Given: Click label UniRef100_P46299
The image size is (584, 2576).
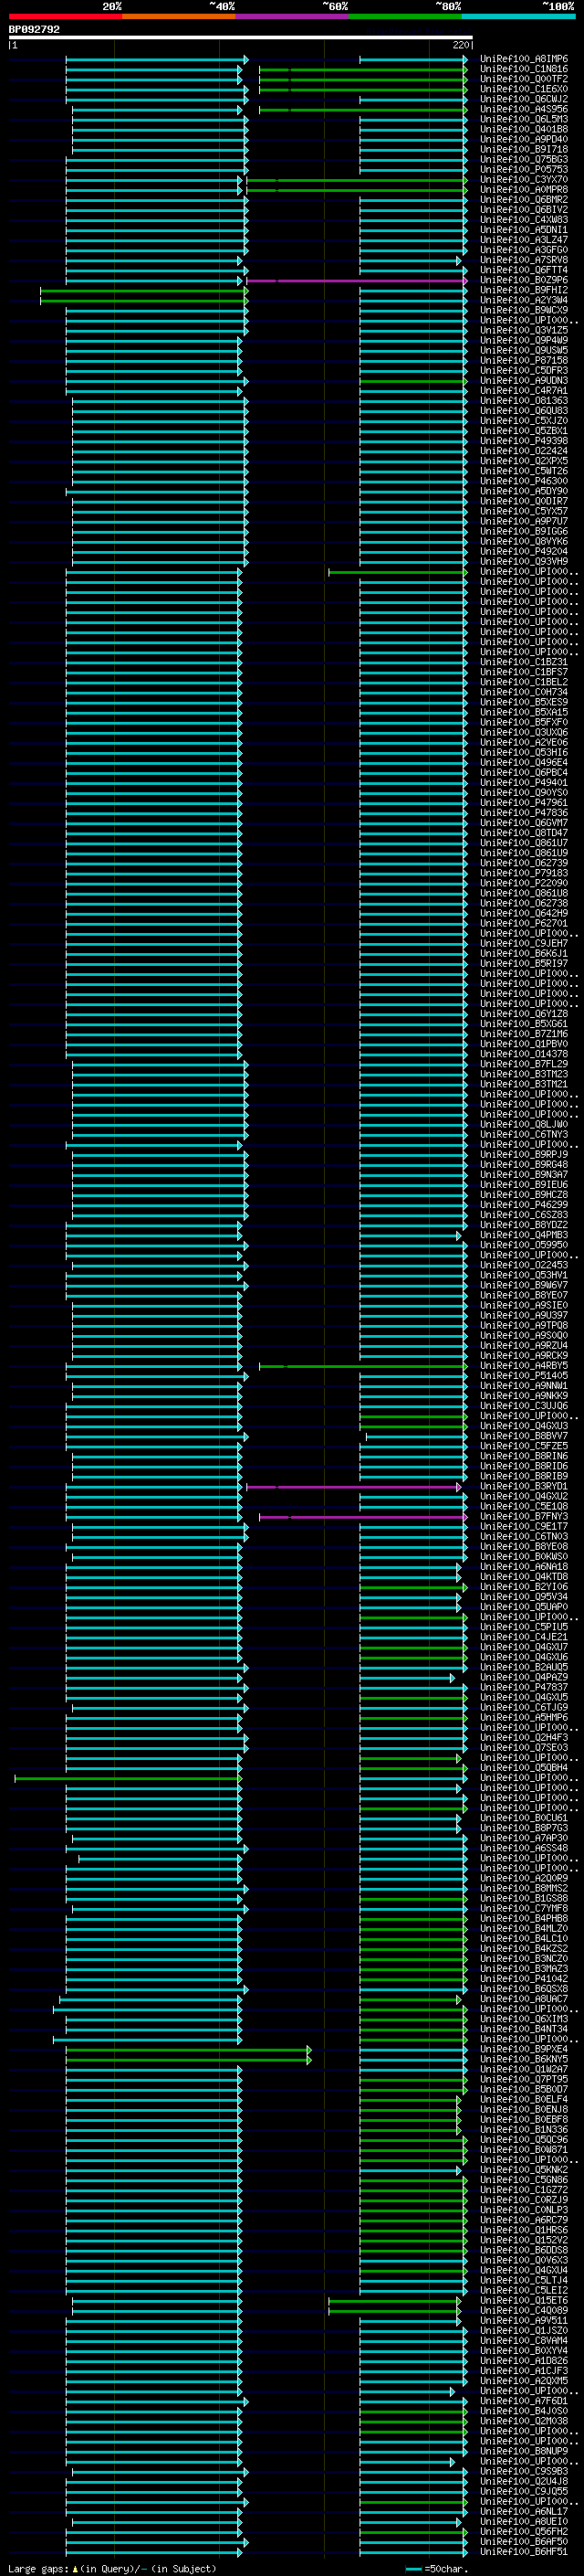Looking at the screenshot, I should click(524, 1205).
